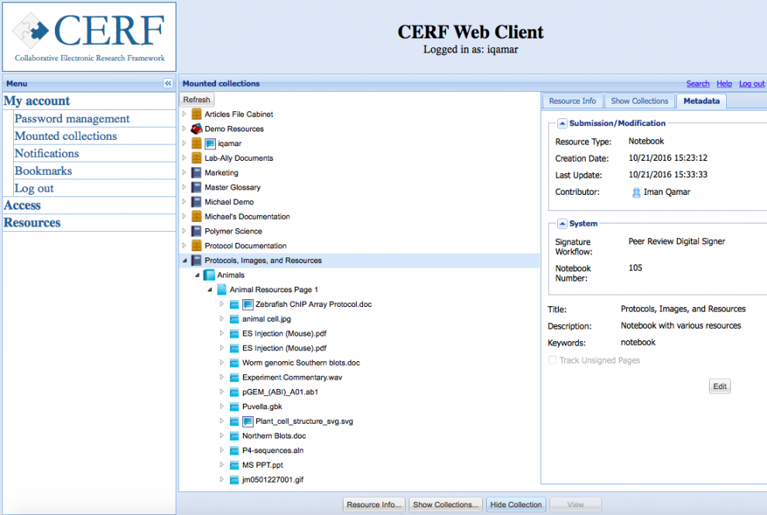Image resolution: width=767 pixels, height=515 pixels.
Task: Enable the Track Unsigned Pages checkbox
Action: pos(553,360)
